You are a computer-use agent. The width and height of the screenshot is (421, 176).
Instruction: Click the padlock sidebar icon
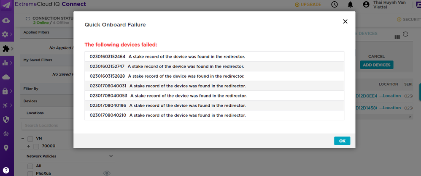(5, 91)
